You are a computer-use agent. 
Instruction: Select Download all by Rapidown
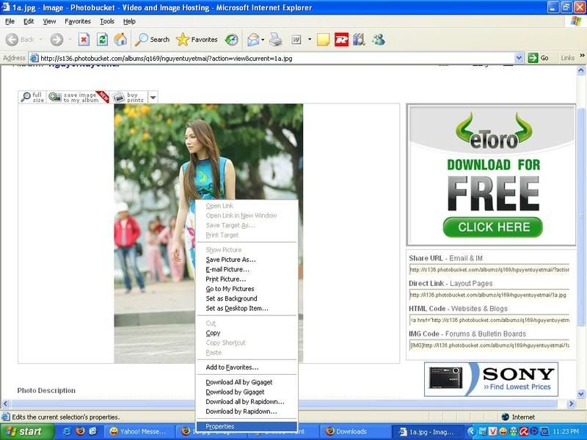click(x=247, y=401)
